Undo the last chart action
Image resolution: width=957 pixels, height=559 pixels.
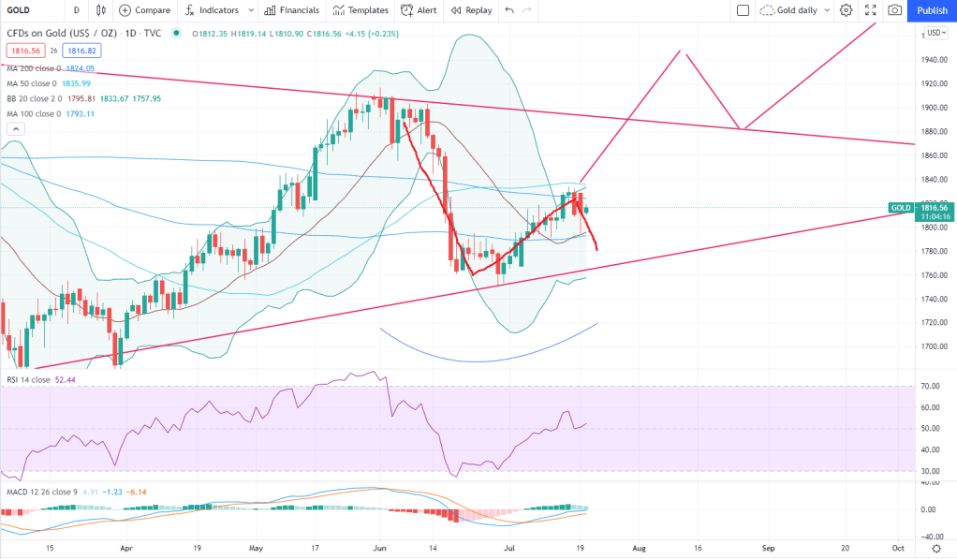tap(508, 10)
